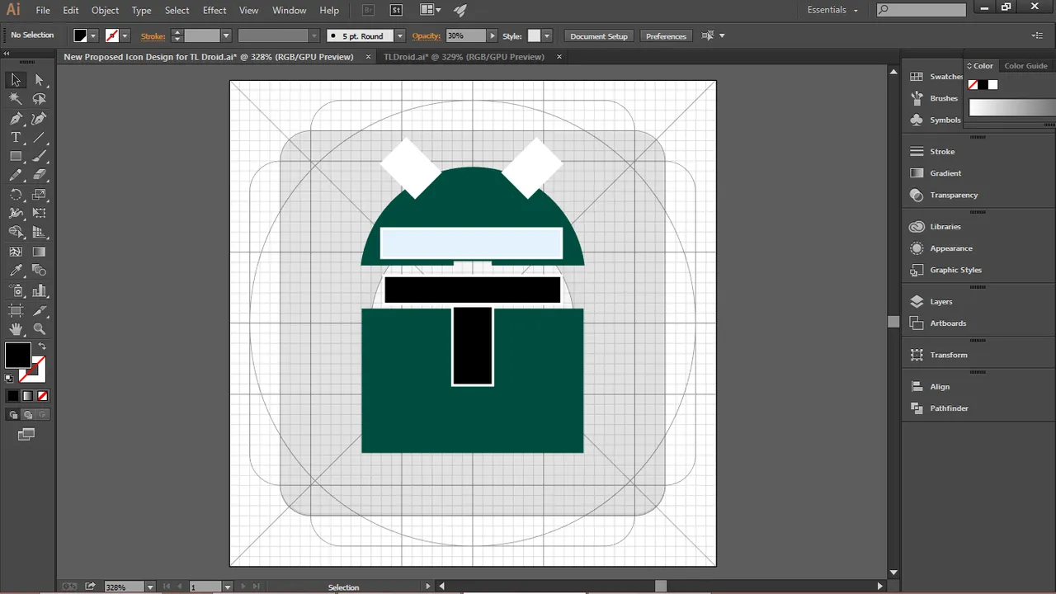The width and height of the screenshot is (1056, 594).
Task: Click the Preferences button
Action: pos(666,36)
